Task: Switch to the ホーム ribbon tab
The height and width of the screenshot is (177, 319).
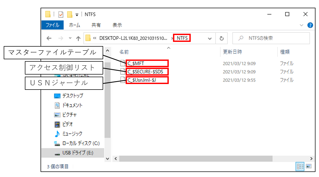Action: click(x=74, y=25)
